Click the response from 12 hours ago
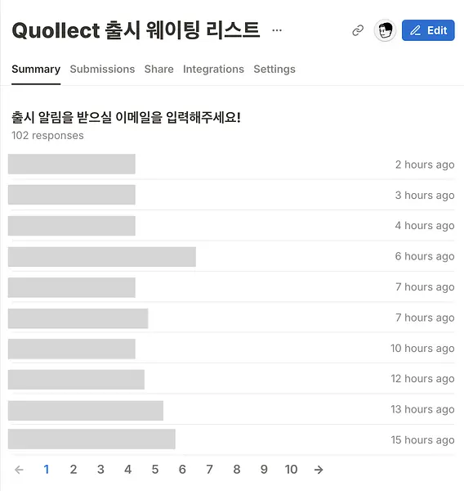The image size is (464, 491). (231, 379)
